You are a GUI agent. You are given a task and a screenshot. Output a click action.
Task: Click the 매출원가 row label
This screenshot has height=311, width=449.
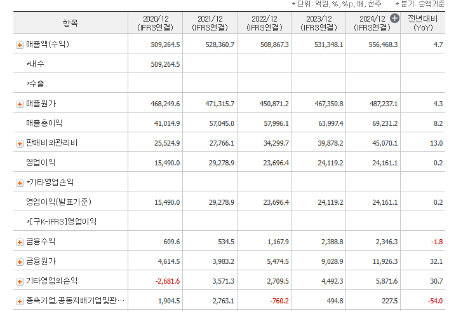[x=41, y=104]
